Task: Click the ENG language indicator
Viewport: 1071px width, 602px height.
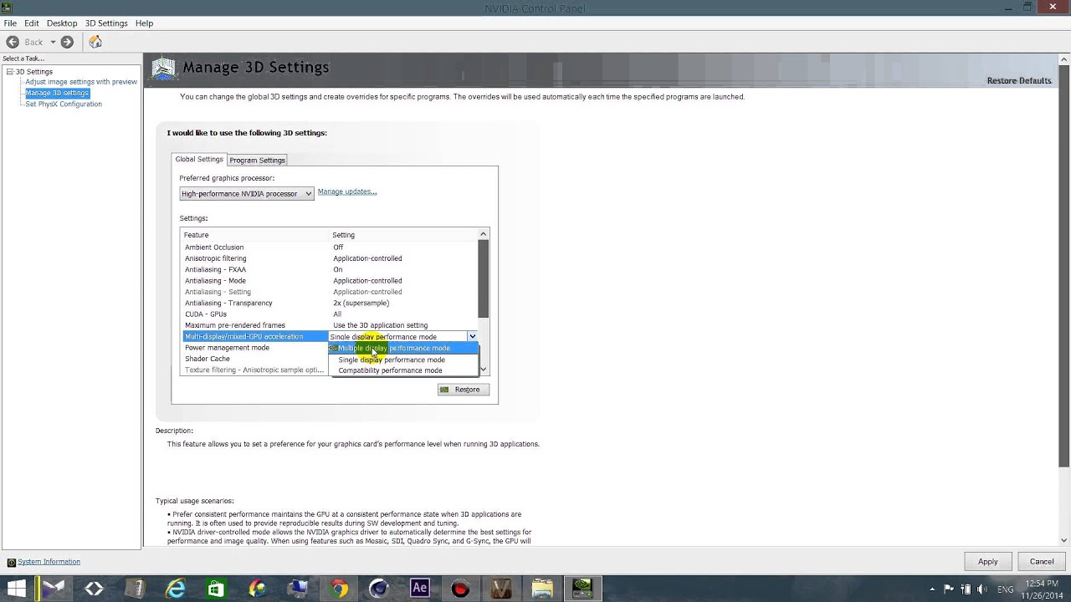Action: tap(1006, 589)
